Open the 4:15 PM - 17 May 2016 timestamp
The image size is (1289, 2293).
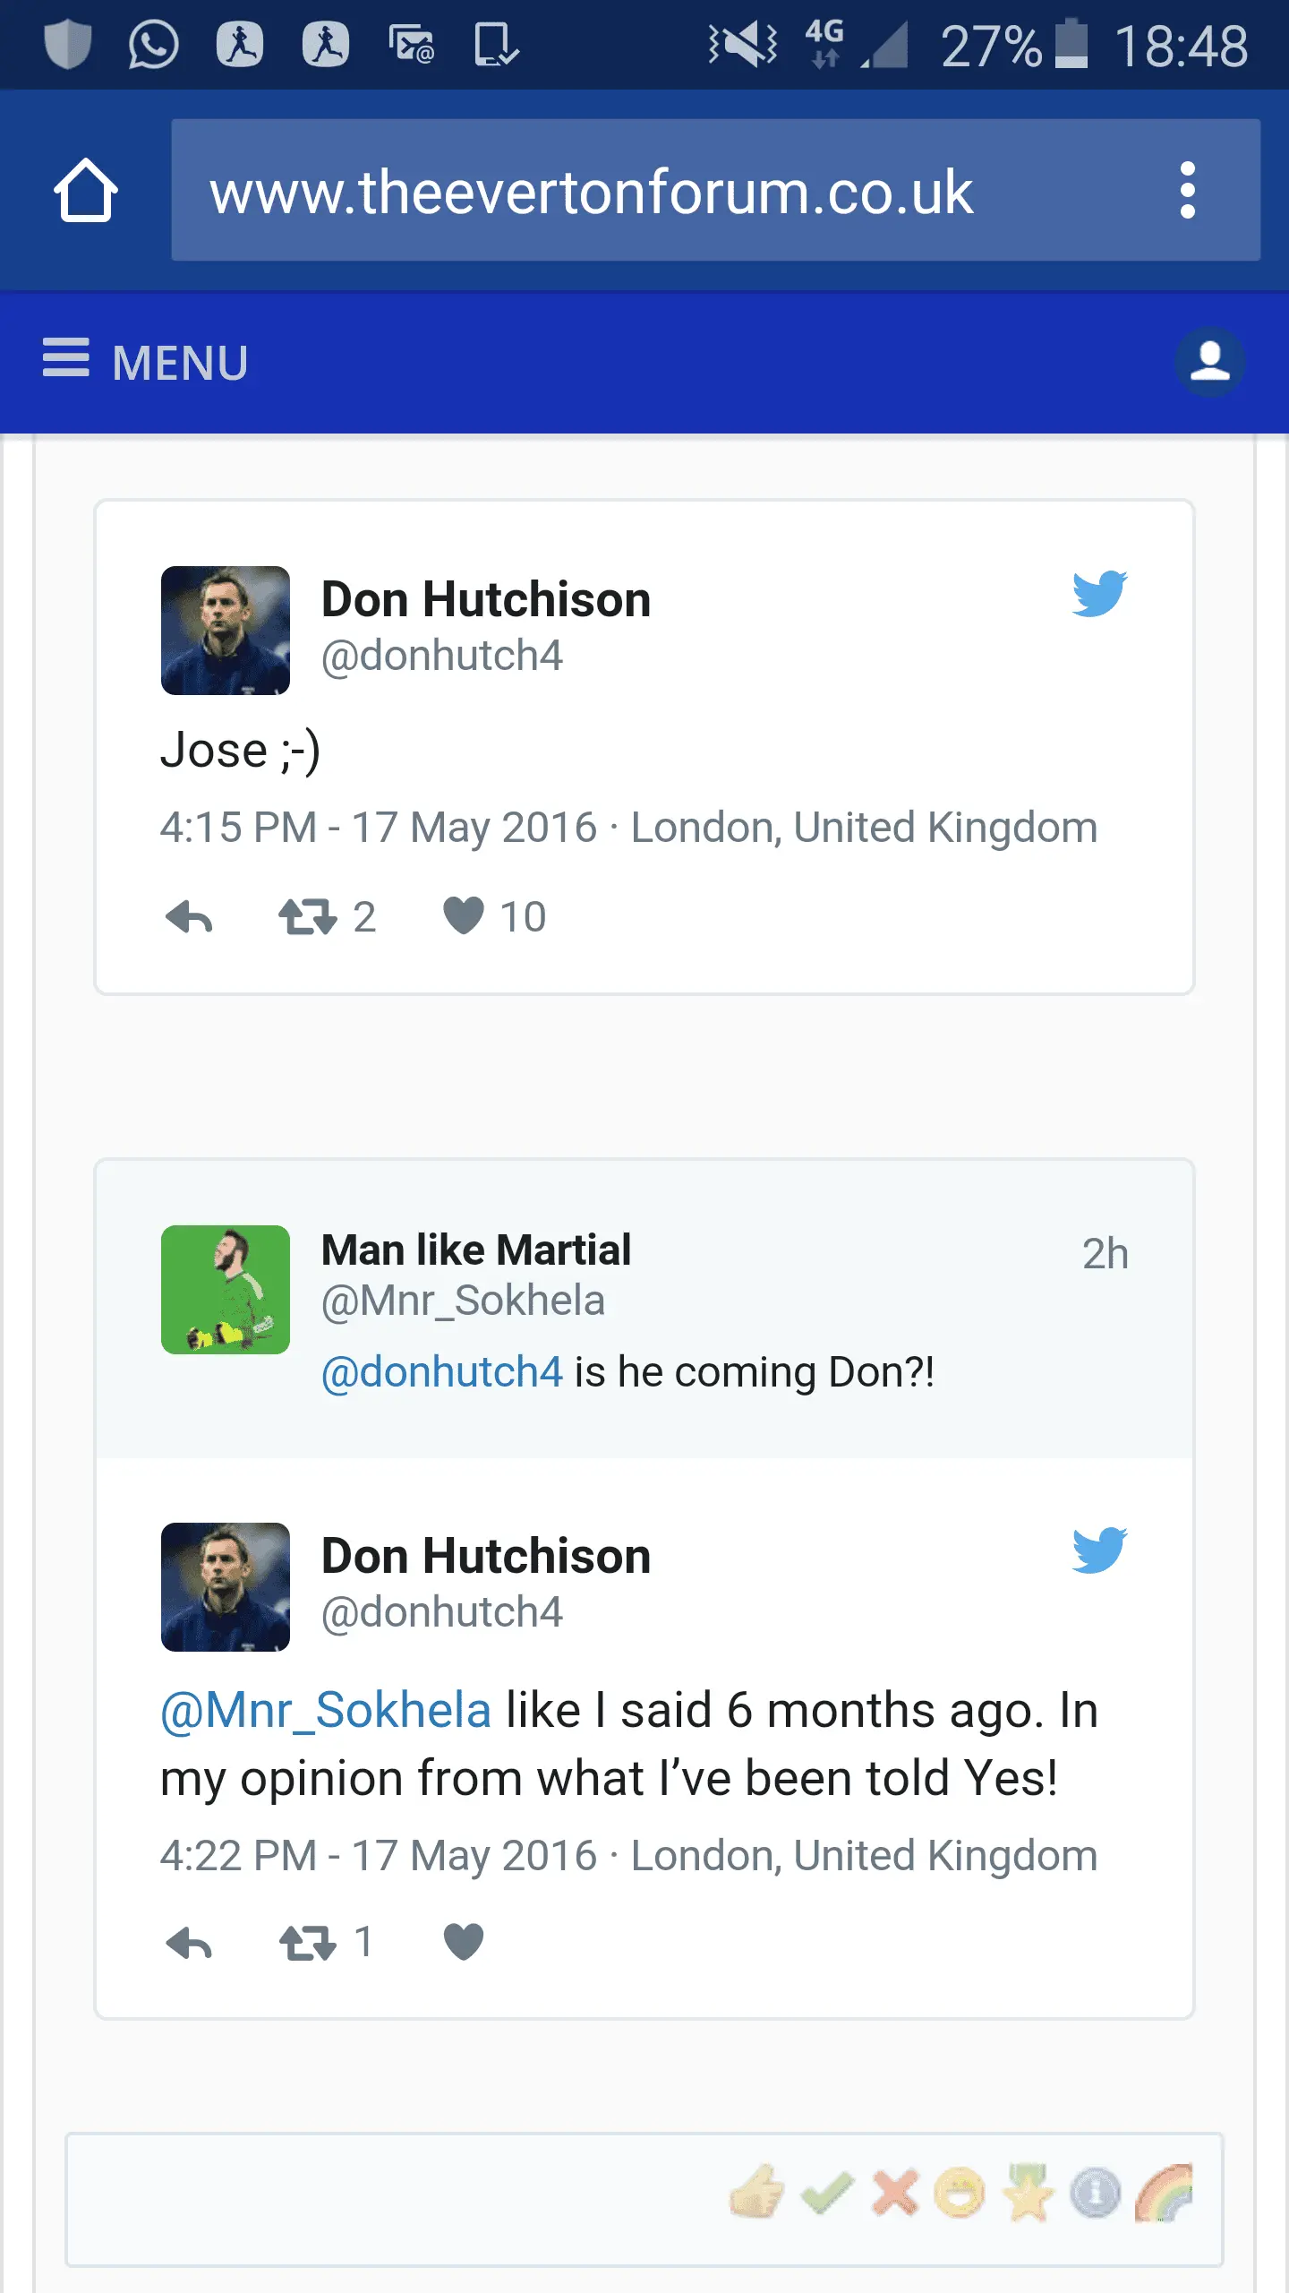378,827
